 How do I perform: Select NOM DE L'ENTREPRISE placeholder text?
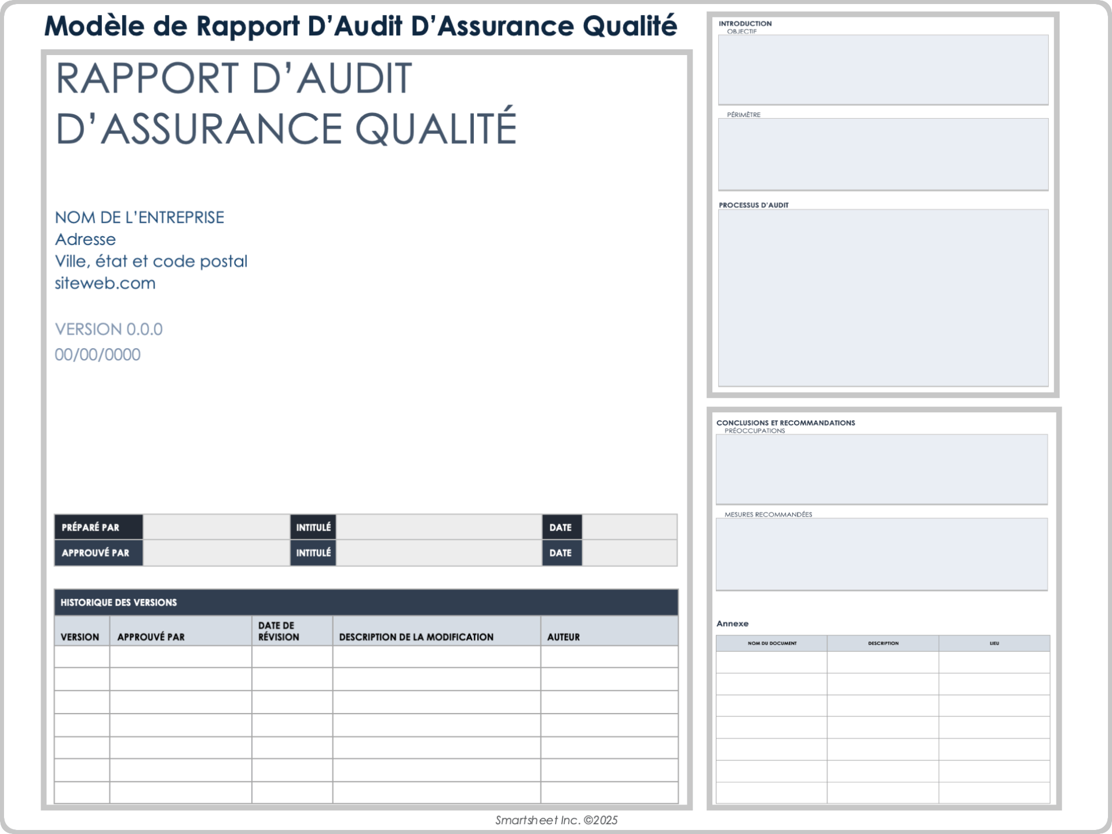(140, 217)
